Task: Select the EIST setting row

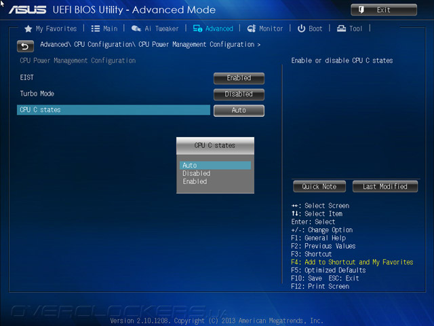Action: click(x=113, y=77)
